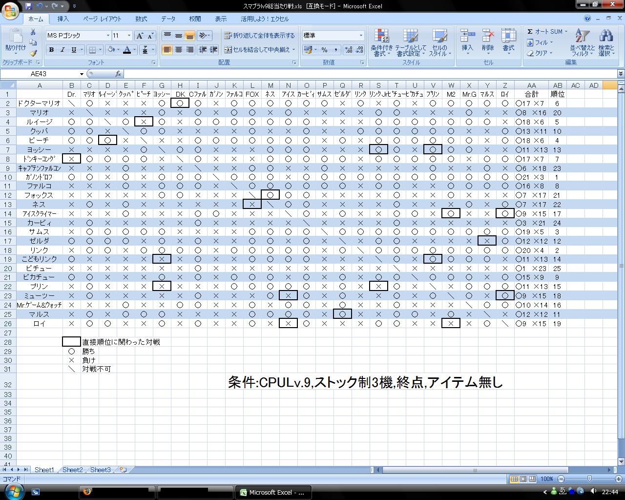Viewport: 625px width, 500px height.
Task: Open 並べ替えとフィルタ sort and filter
Action: pyautogui.click(x=583, y=42)
